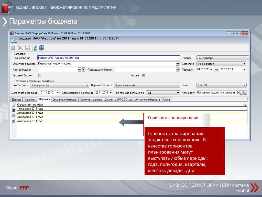Open Мастер-бюджет ellipsis lookup button

pyautogui.click(x=79, y=70)
